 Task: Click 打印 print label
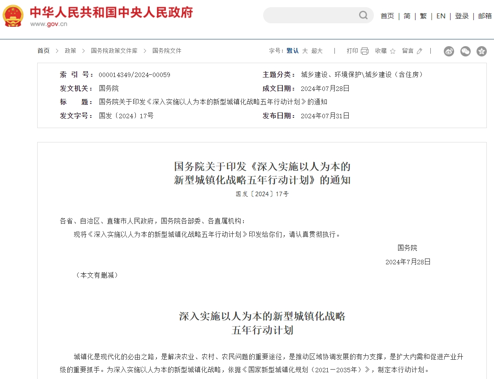pyautogui.click(x=352, y=51)
